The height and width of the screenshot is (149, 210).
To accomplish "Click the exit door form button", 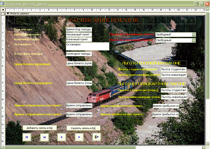I will tap(97, 137).
